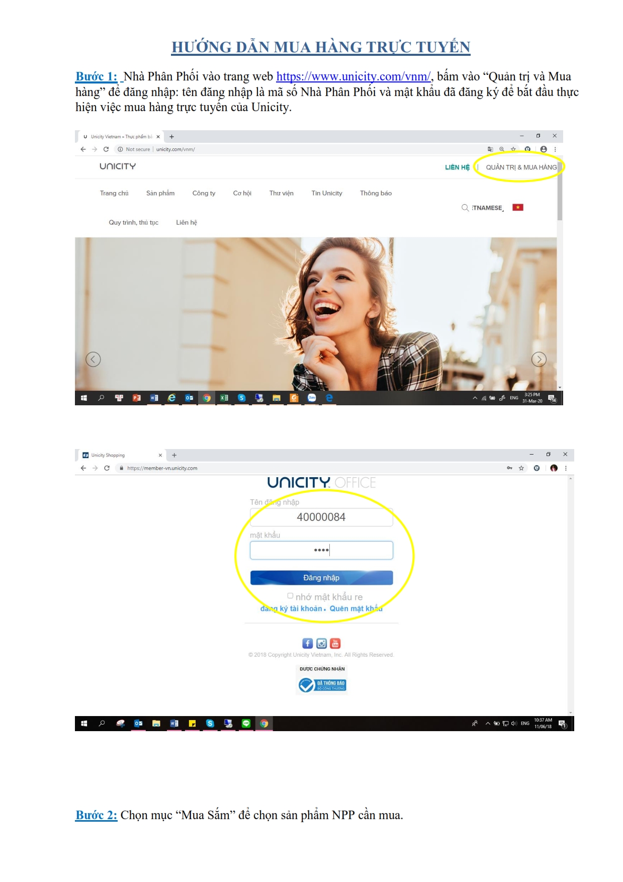Open Internet Explorer from the upper taskbar

tap(171, 398)
